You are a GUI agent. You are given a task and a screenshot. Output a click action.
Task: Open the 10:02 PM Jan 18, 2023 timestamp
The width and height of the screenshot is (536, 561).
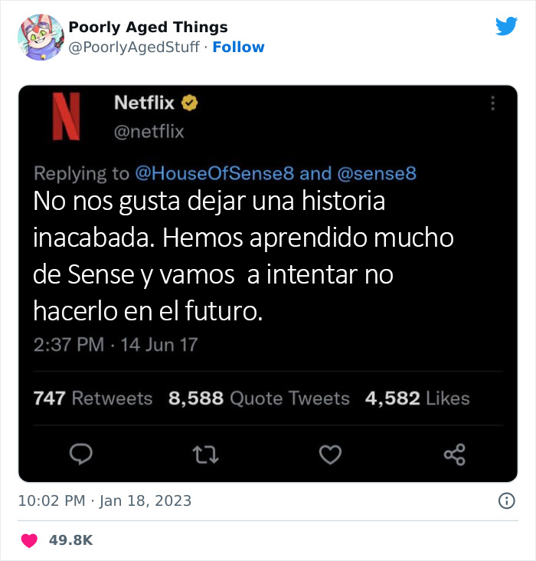pyautogui.click(x=105, y=501)
